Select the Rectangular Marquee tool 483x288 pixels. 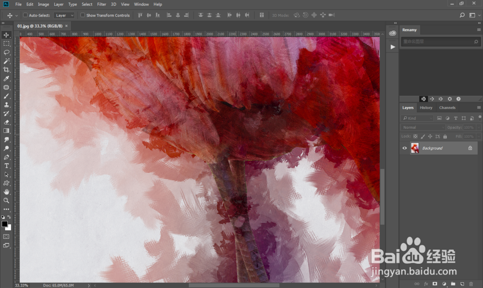[x=6, y=44]
